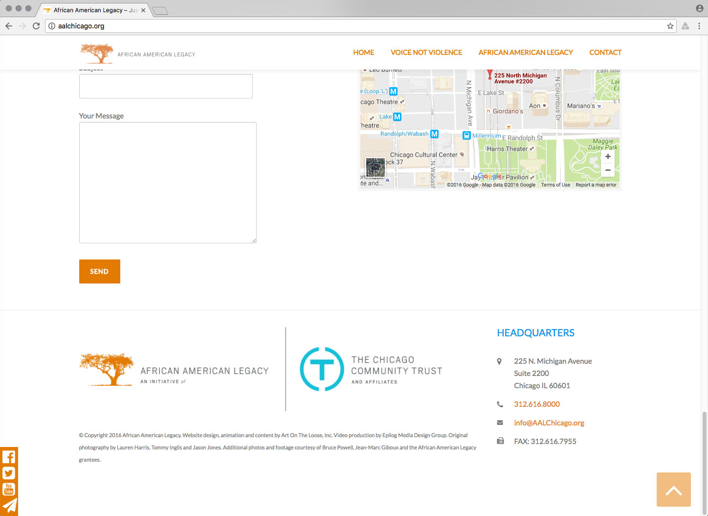Image resolution: width=708 pixels, height=516 pixels.
Task: Click the scroll-to-top arrow button
Action: point(673,490)
